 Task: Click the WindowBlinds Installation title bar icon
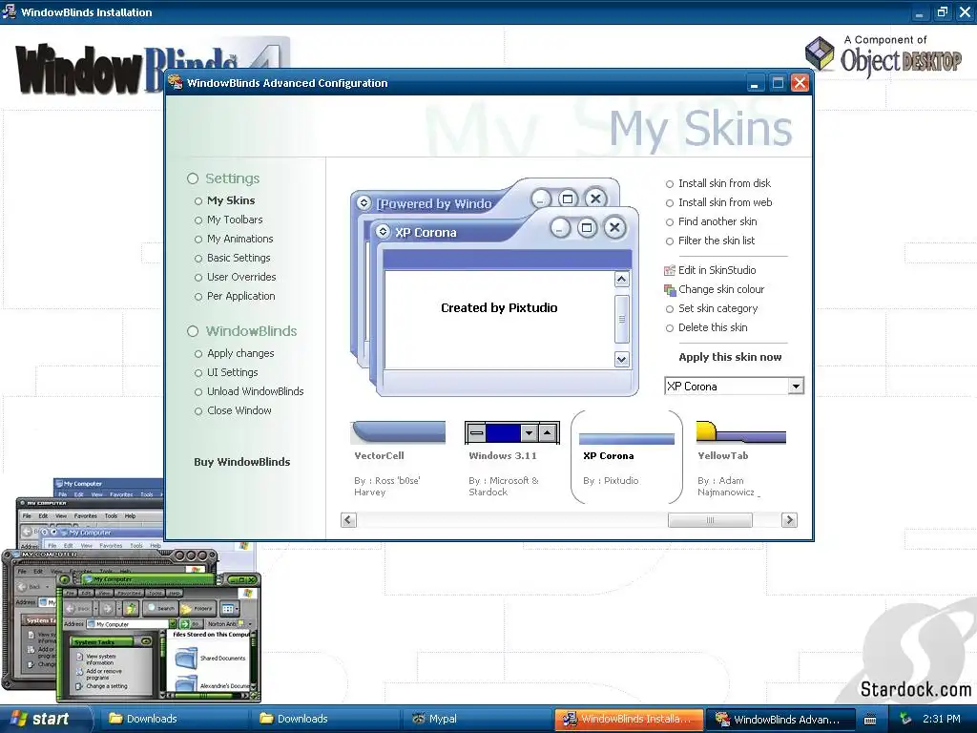(10, 11)
